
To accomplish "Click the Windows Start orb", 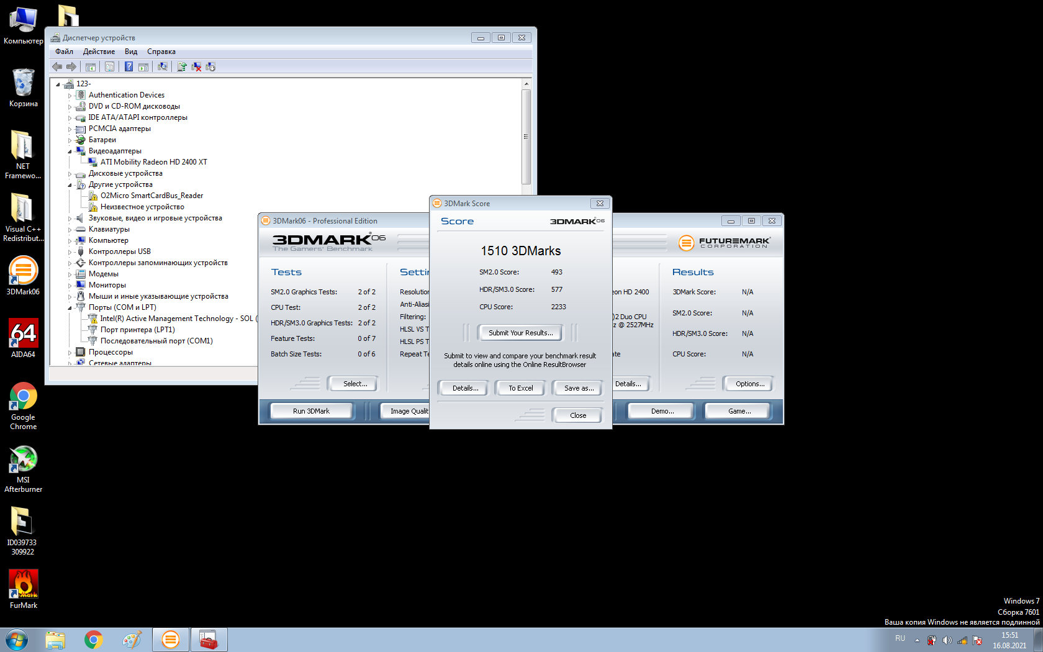I will (16, 640).
